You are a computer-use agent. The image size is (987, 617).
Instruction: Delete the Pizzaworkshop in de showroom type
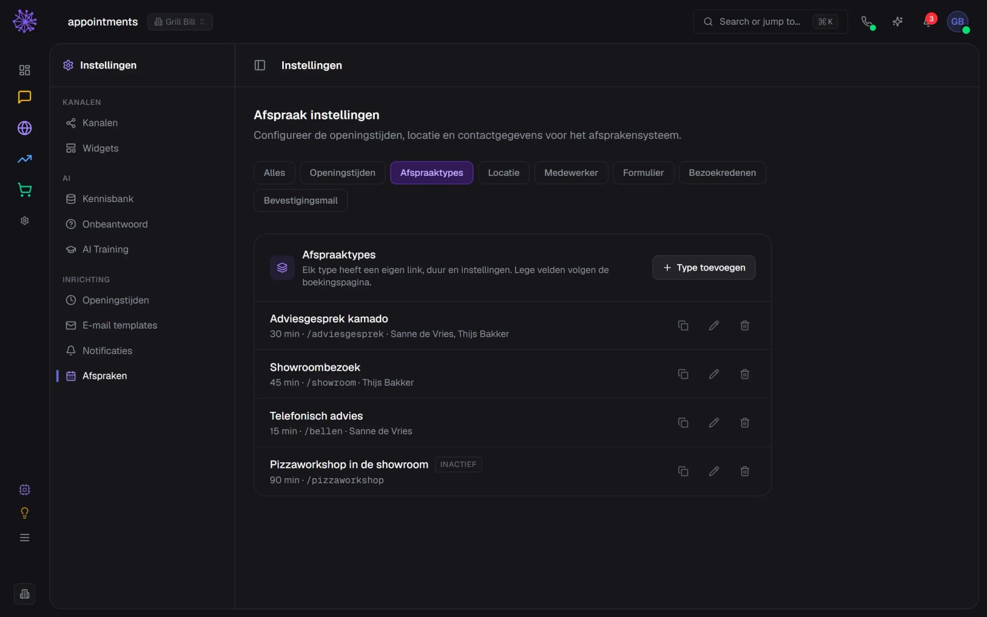pyautogui.click(x=744, y=471)
